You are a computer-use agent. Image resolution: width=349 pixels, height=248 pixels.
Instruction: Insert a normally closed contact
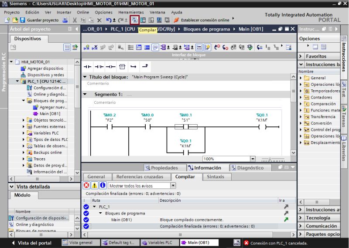[x=99, y=67]
